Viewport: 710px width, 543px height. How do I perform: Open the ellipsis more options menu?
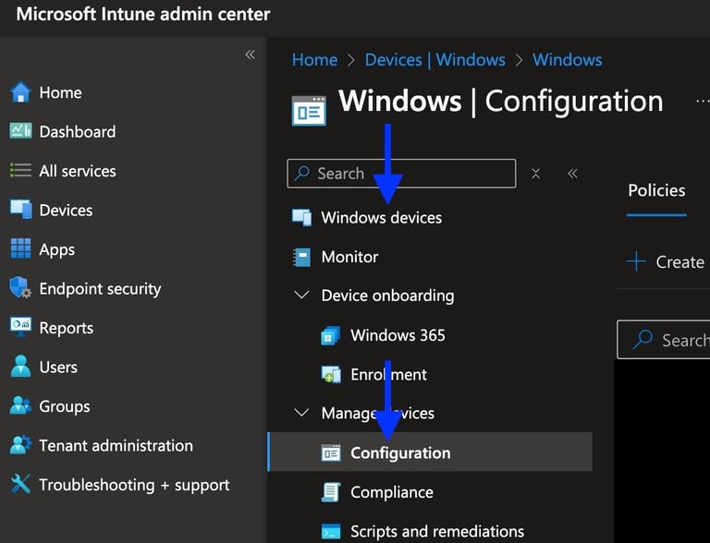point(703,102)
